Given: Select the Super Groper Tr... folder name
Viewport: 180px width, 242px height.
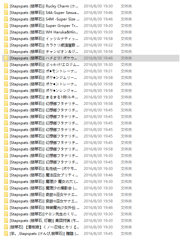Looking at the screenshot, I should tap(44, 26).
